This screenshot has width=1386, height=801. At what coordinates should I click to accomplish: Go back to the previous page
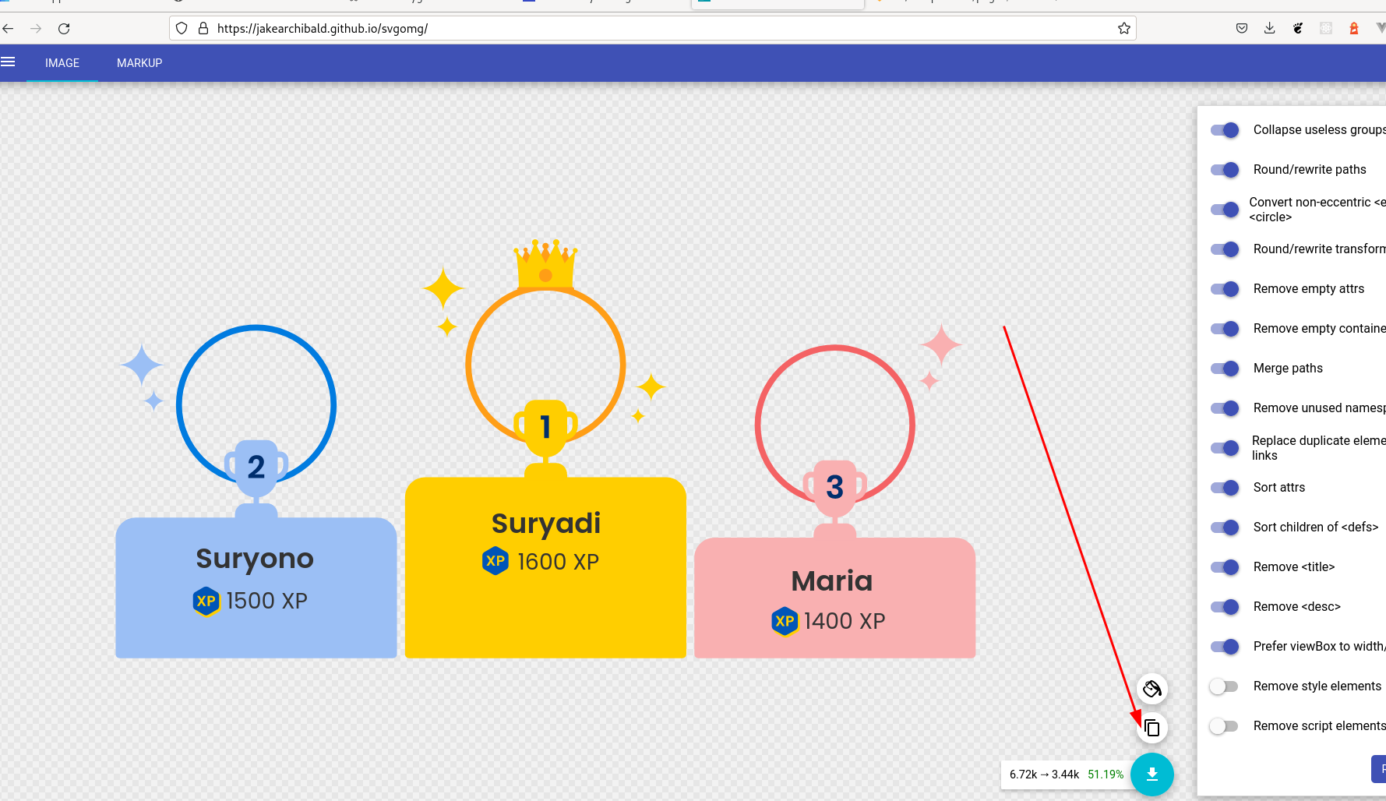tap(8, 28)
